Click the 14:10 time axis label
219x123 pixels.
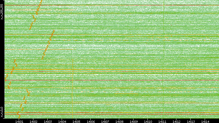pos(148,122)
